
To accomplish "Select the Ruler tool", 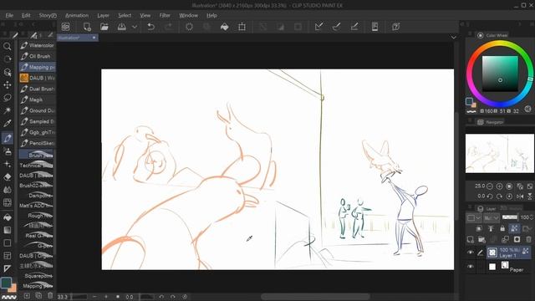I will click(7, 268).
